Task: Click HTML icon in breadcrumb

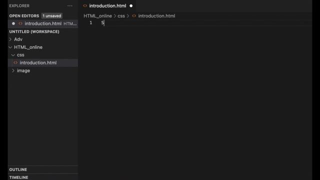Action: pyautogui.click(x=134, y=16)
